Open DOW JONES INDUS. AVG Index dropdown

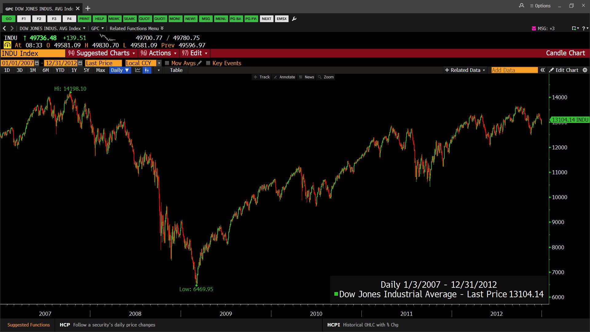[53, 28]
